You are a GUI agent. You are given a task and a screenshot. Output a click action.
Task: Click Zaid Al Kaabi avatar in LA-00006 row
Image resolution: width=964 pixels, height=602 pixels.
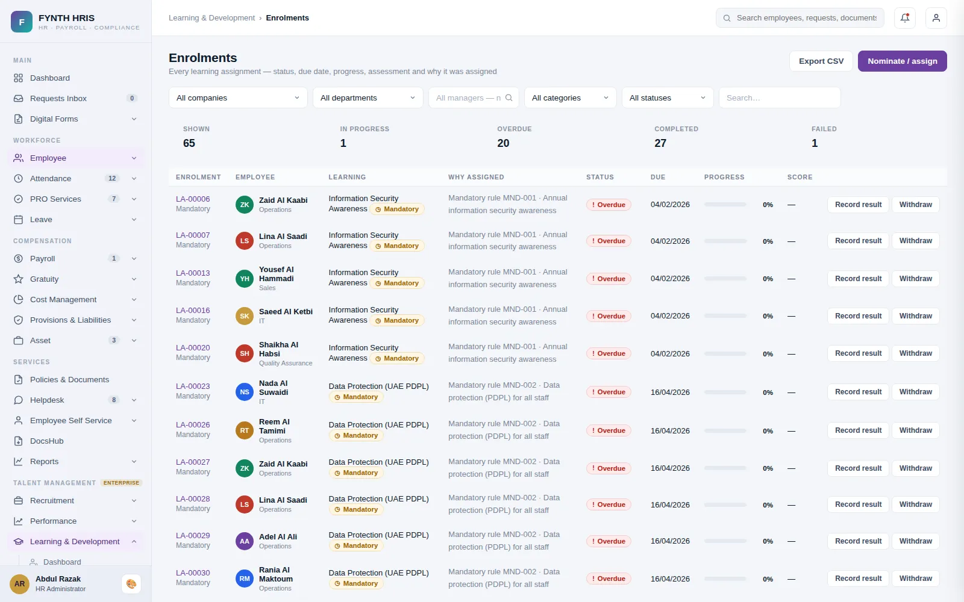(245, 205)
